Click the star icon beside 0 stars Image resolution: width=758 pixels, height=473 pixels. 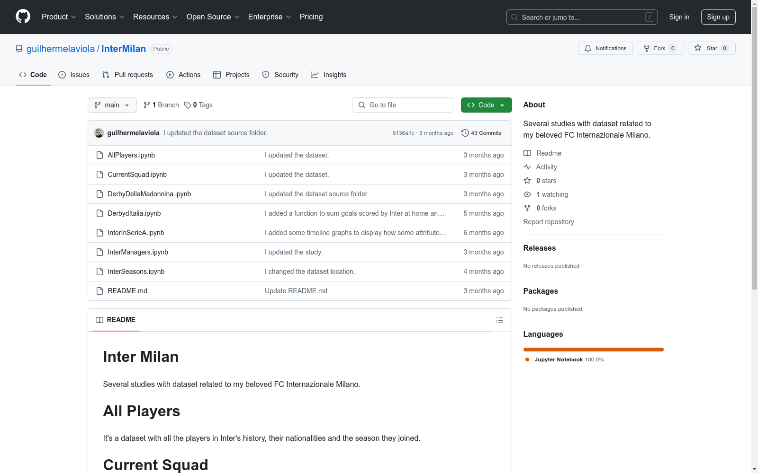click(527, 181)
